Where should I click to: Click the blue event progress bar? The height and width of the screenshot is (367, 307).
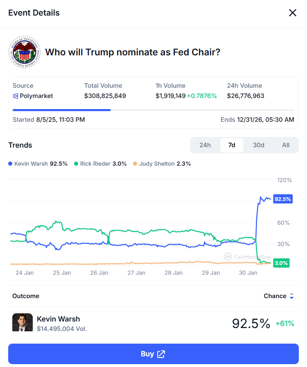pyautogui.click(x=61, y=110)
